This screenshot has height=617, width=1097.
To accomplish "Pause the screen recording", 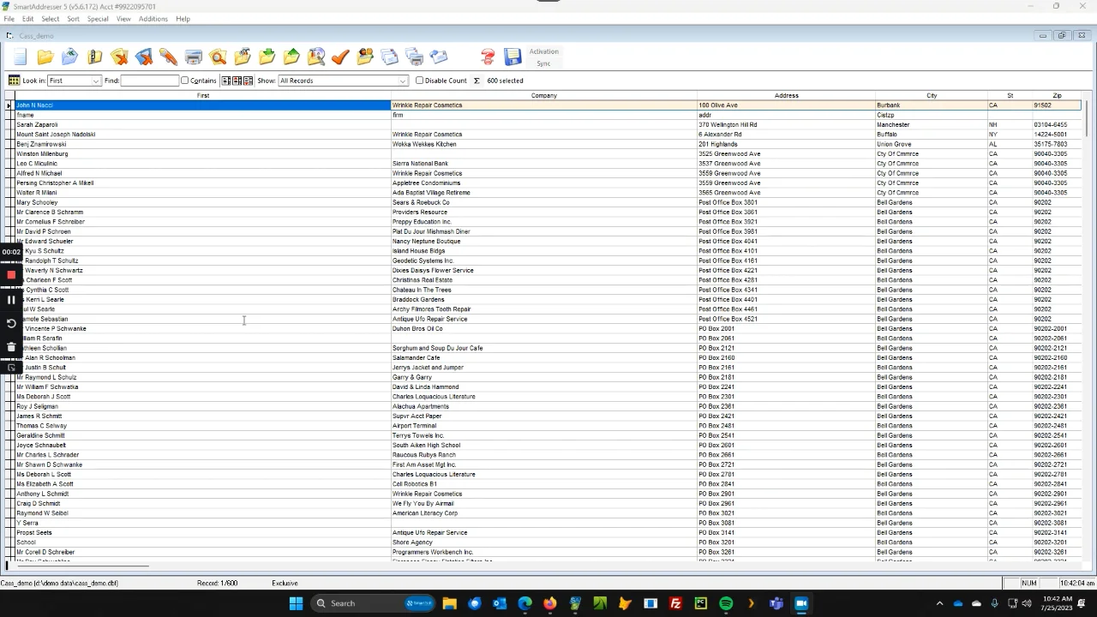I will tap(11, 299).
